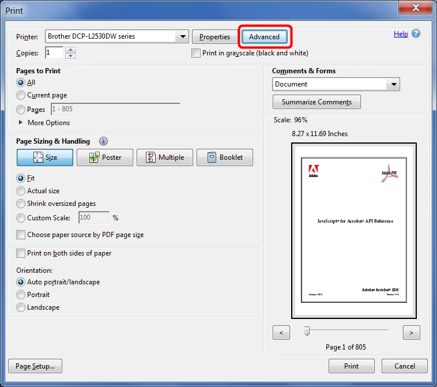The image size is (437, 387).
Task: Click the Page Sizing info icon
Action: point(103,141)
